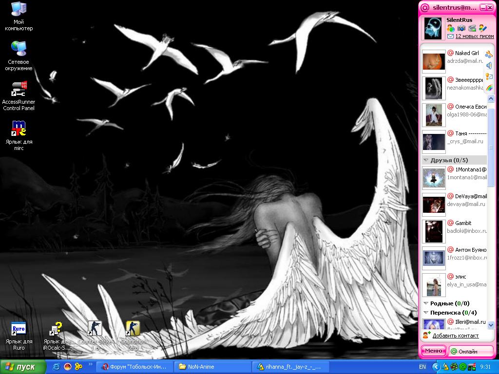Image resolution: width=499 pixels, height=374 pixels.
Task: Click the yellow Quick Launch icon
Action: tap(78, 367)
